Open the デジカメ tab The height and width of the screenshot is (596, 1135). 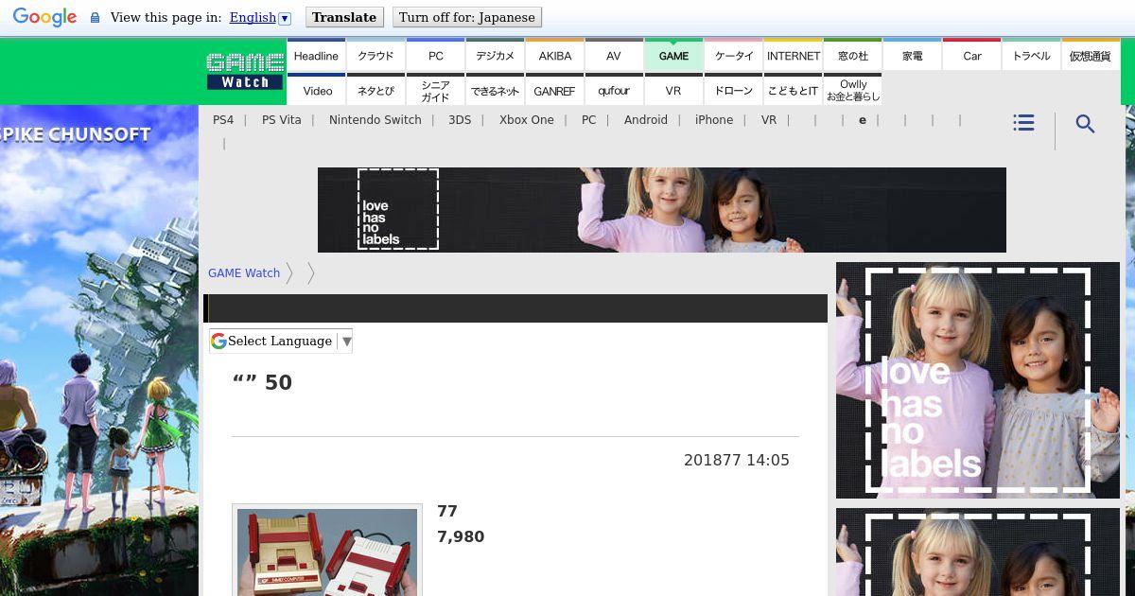495,55
